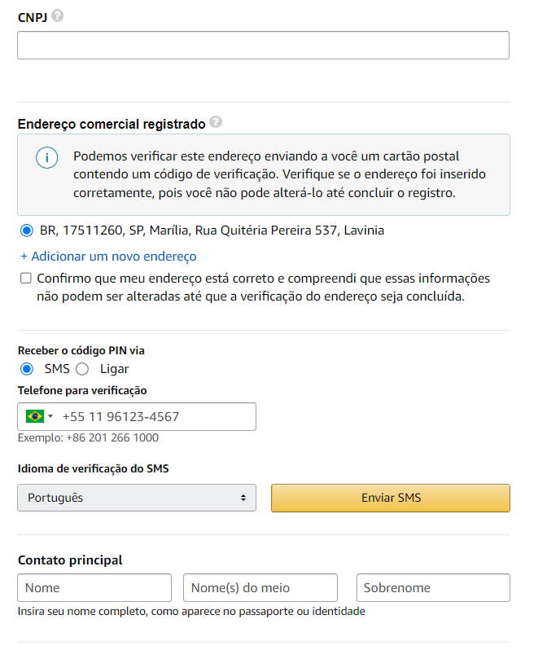Focus the Nome(s) do meio field

pos(260,587)
